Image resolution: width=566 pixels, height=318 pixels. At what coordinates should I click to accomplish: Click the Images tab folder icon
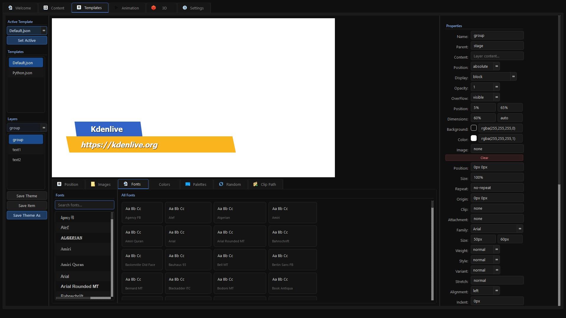click(93, 184)
